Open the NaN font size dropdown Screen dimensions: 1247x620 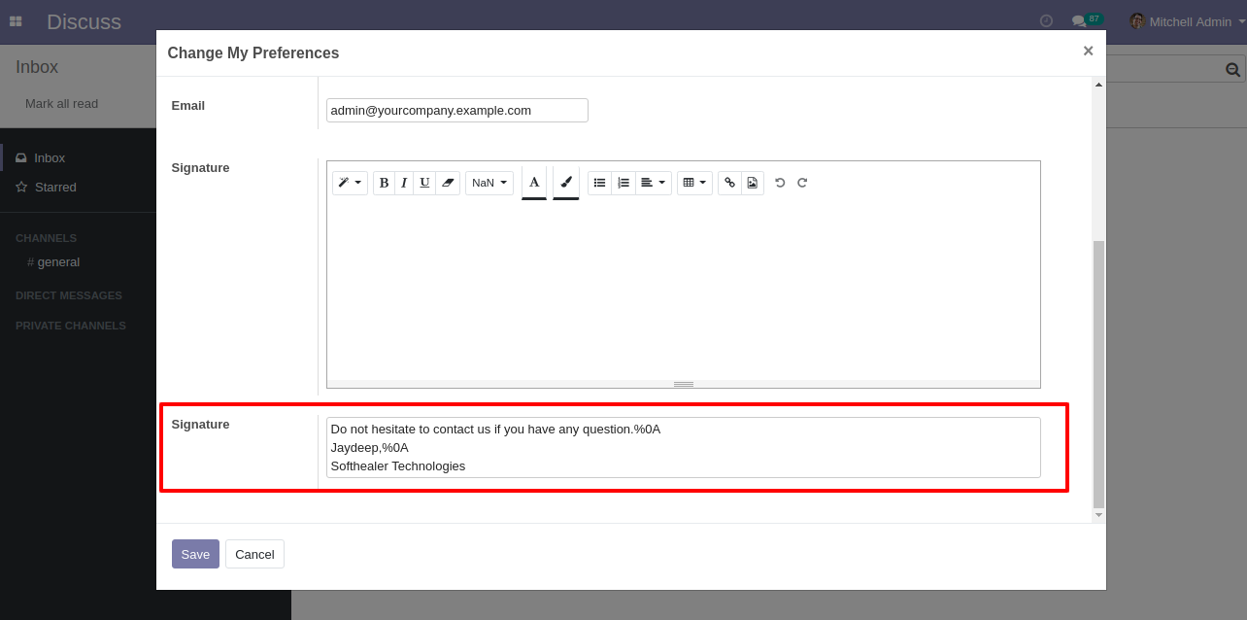[x=489, y=183]
